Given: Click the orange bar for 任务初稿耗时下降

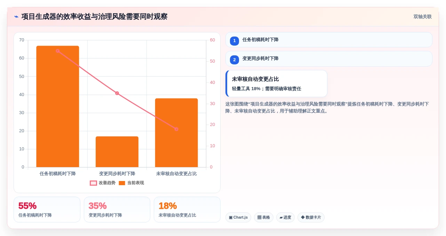Looking at the screenshot, I should 58,107.
